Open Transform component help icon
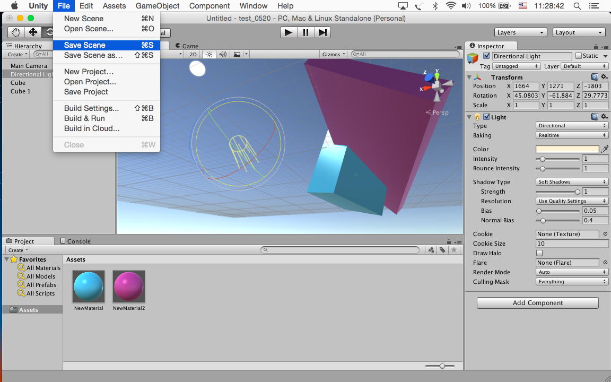The width and height of the screenshot is (611, 382). tap(595, 77)
